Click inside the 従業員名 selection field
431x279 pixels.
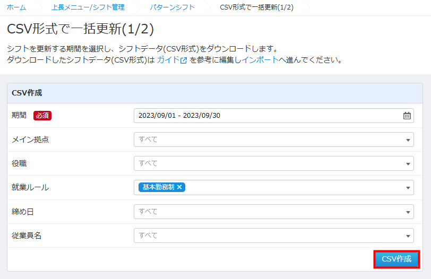tap(265, 235)
